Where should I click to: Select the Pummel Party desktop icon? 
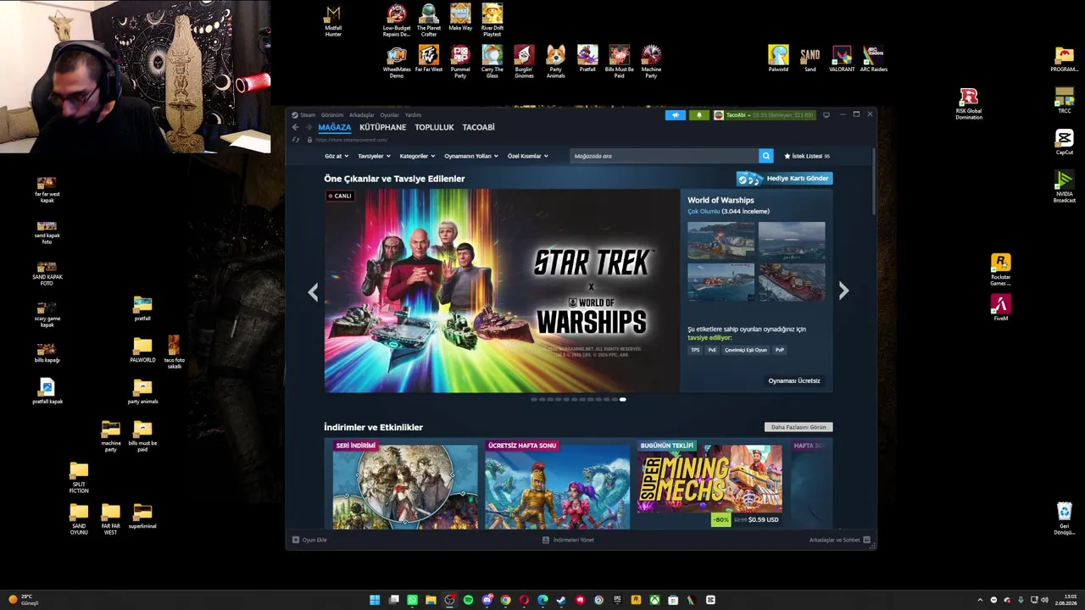click(x=460, y=63)
